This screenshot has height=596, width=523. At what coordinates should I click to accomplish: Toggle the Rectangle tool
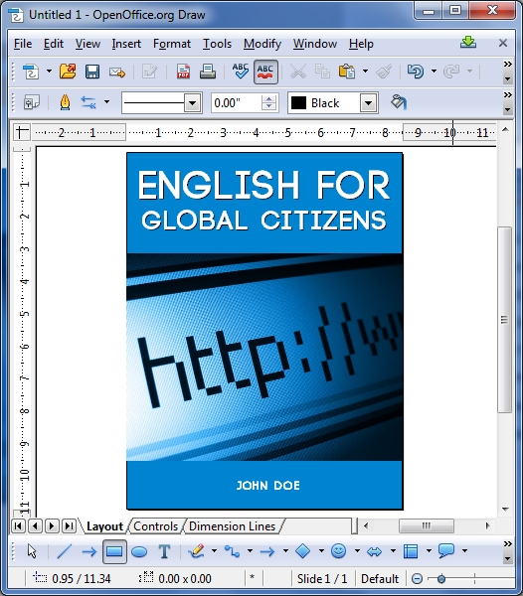pyautogui.click(x=114, y=551)
